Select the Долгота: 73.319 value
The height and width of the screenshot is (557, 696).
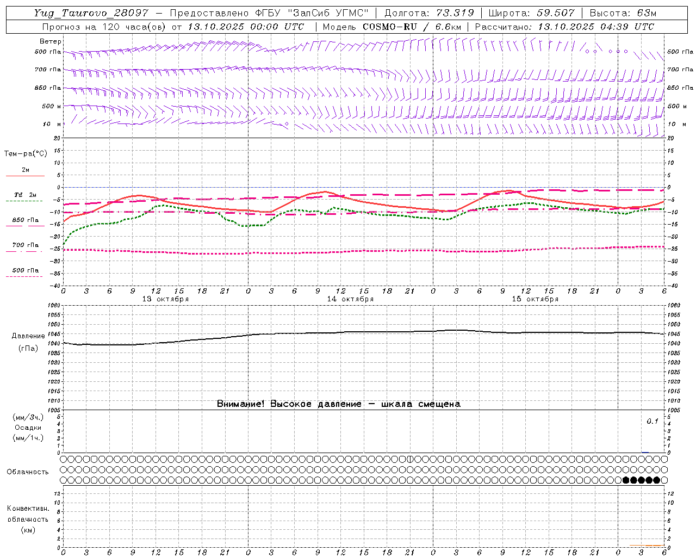coord(429,13)
